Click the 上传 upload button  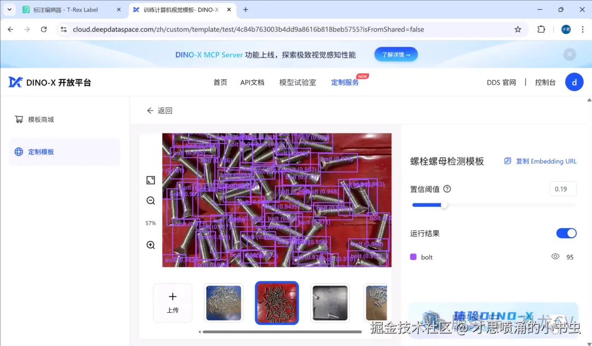173,303
